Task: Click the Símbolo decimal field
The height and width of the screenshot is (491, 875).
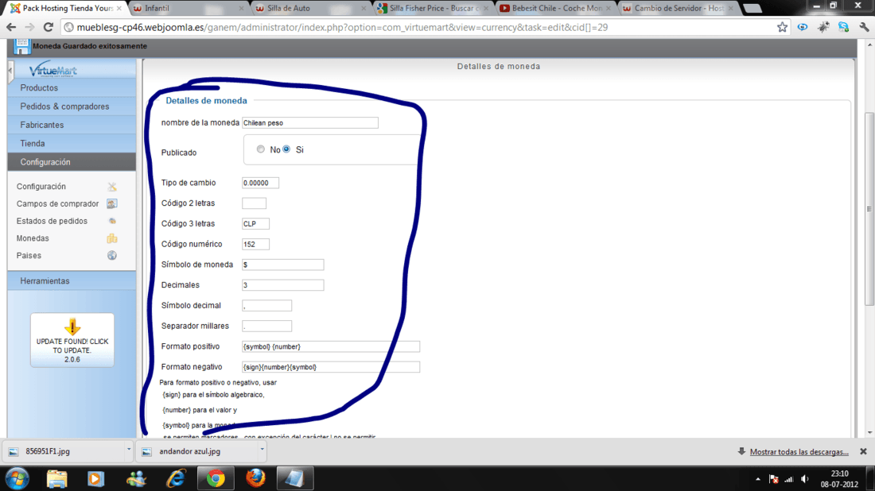Action: pyautogui.click(x=267, y=305)
